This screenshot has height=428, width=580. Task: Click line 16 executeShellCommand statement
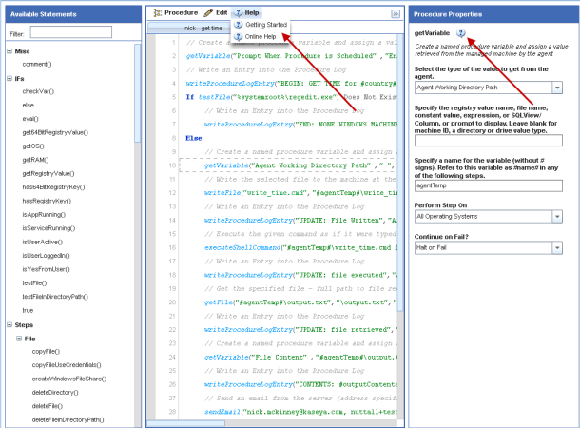click(x=300, y=247)
